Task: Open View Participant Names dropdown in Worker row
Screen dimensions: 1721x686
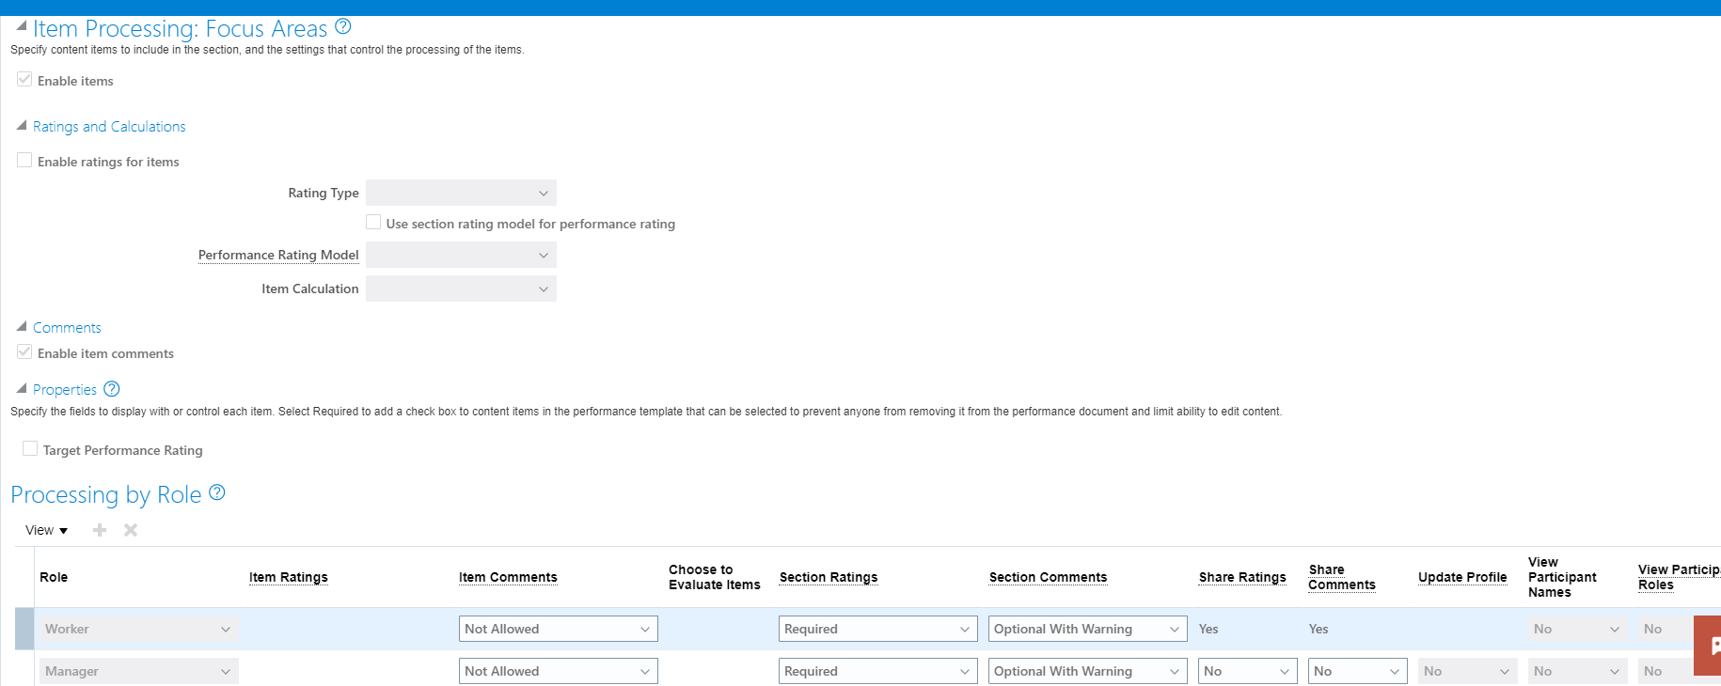Action: (1578, 629)
